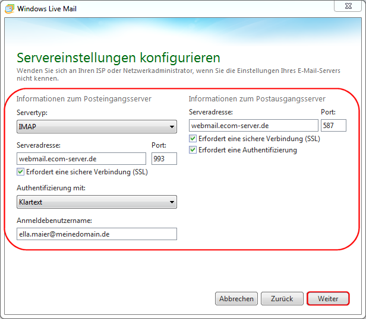Click Informationen zum Postausgangsserver label
366x319 pixels.
(x=257, y=99)
